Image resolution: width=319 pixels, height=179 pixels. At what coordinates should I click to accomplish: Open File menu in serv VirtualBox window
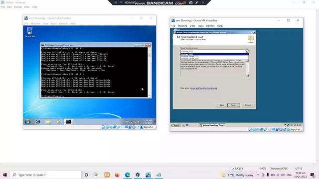tap(173, 26)
